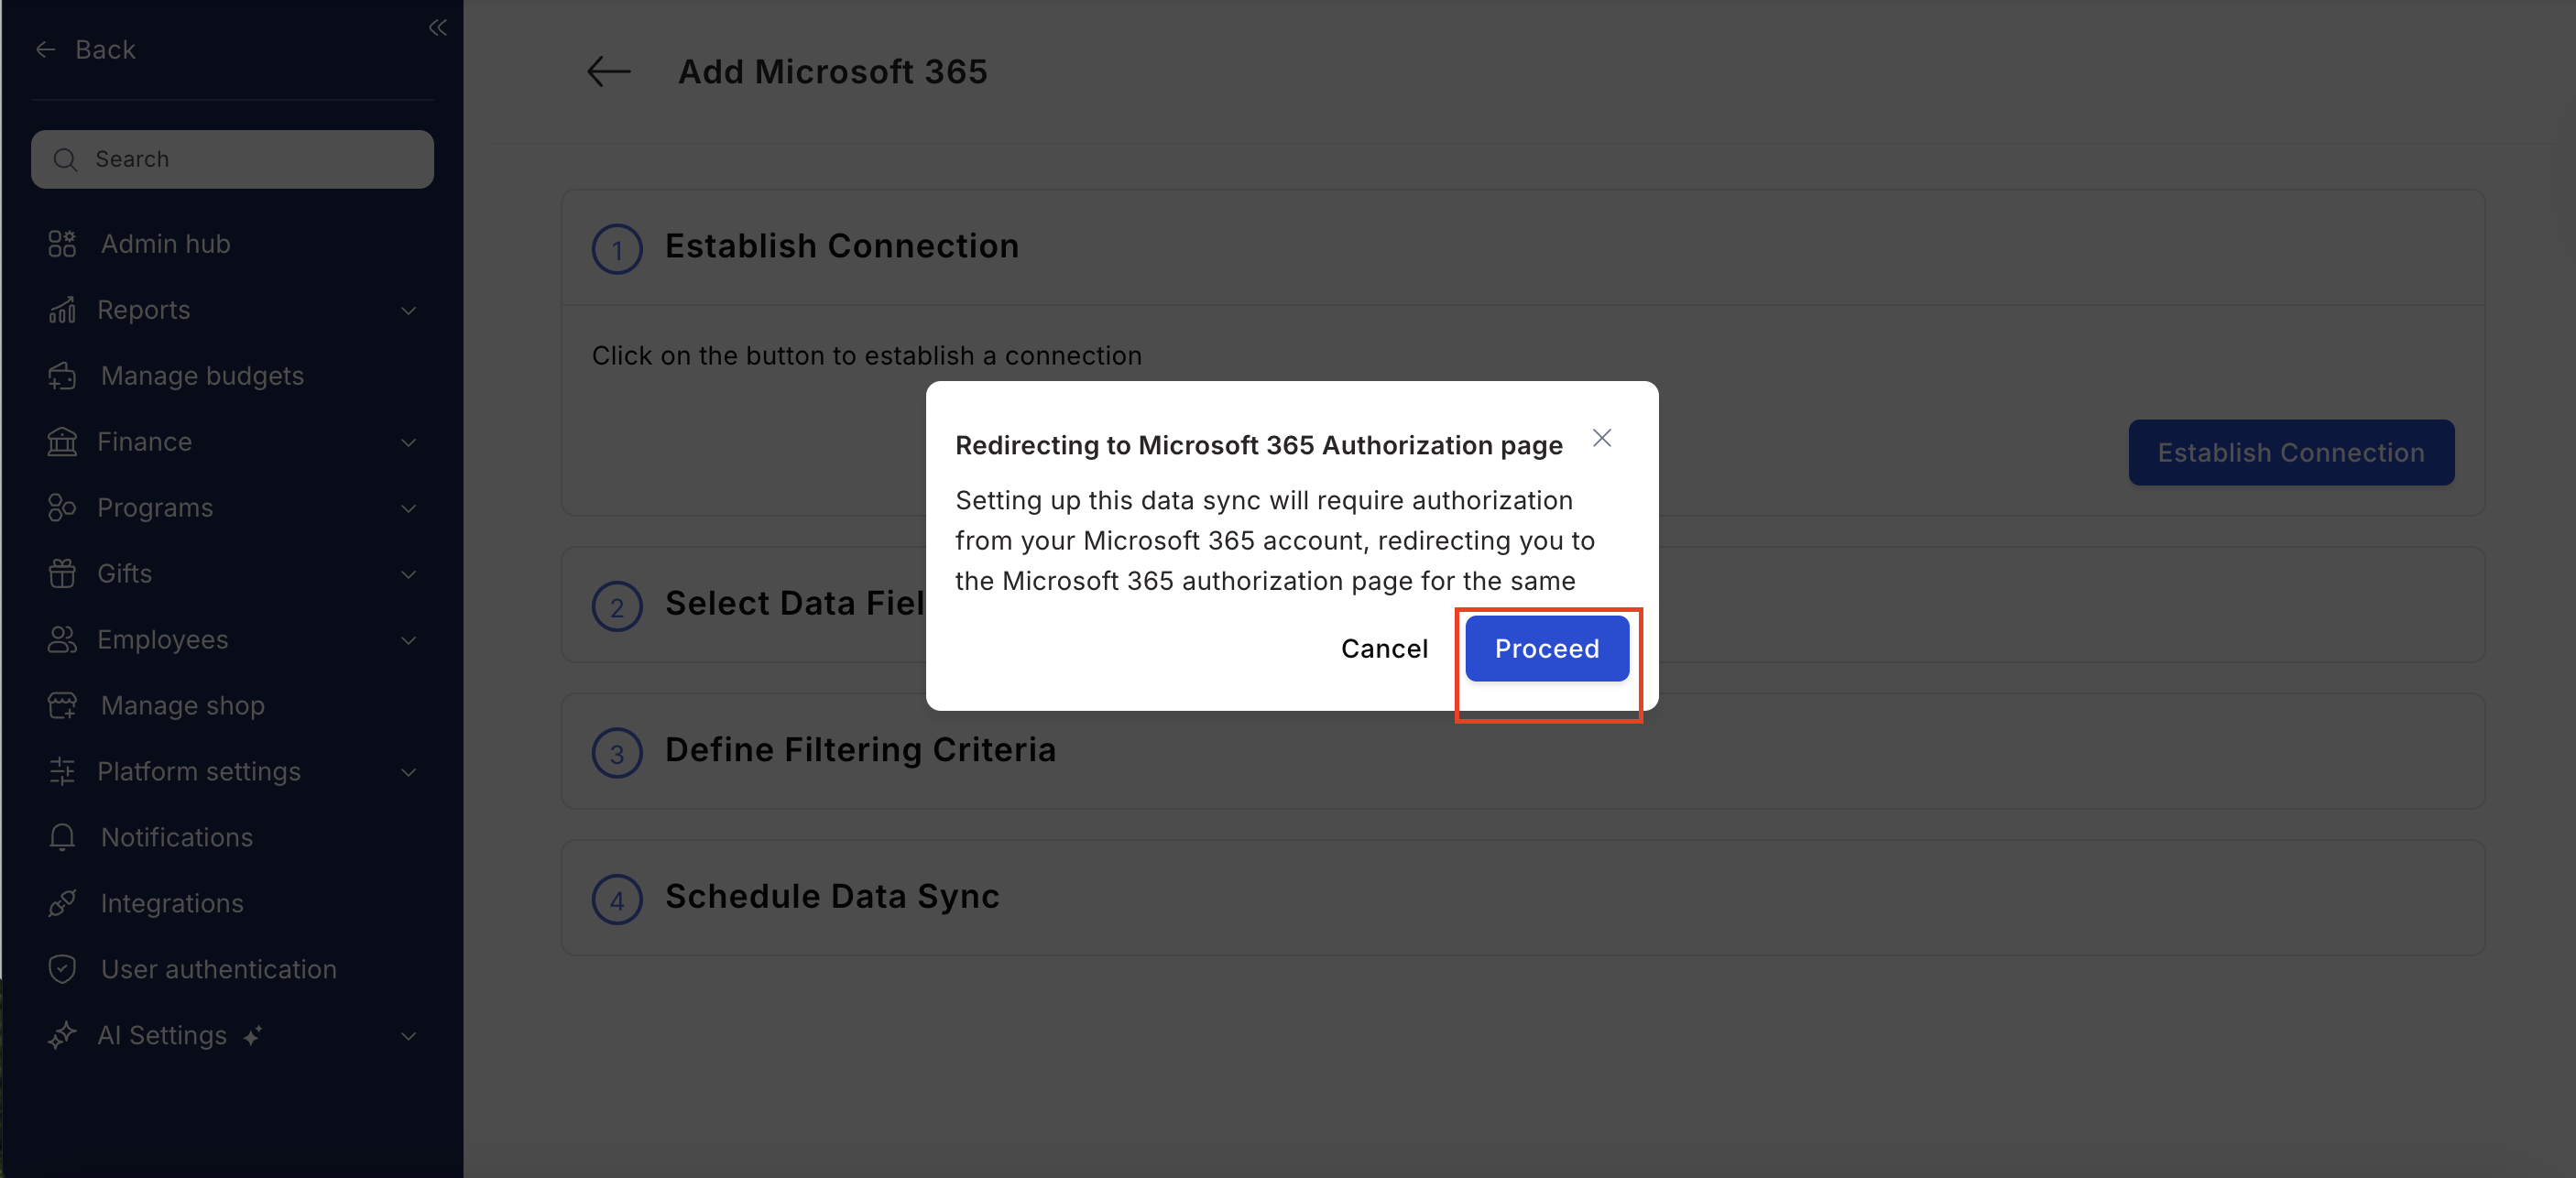The width and height of the screenshot is (2576, 1178).
Task: Click the dialog title 'Redirecting to Microsoft 365 Authorization page'
Action: point(1258,445)
